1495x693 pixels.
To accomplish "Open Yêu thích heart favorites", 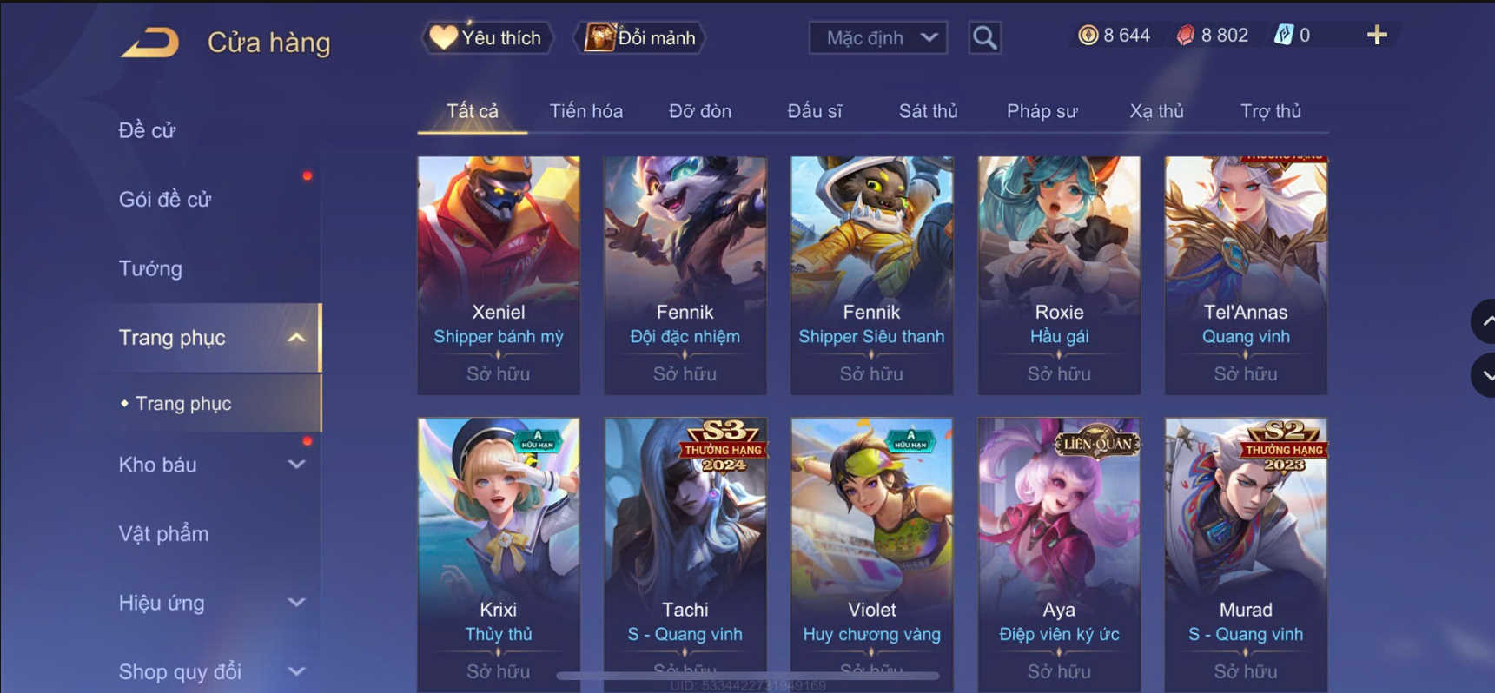I will (487, 37).
